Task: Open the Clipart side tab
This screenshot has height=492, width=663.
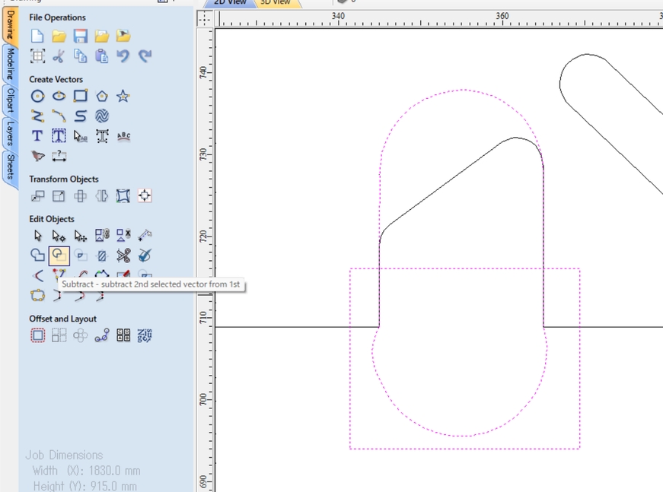Action: pos(10,100)
